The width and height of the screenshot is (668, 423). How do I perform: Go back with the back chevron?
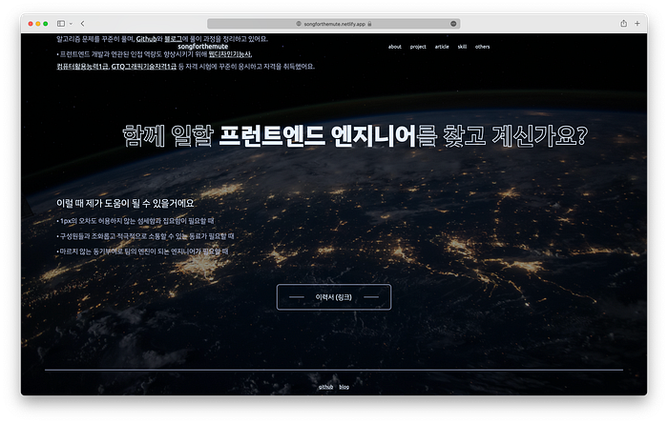[x=83, y=24]
